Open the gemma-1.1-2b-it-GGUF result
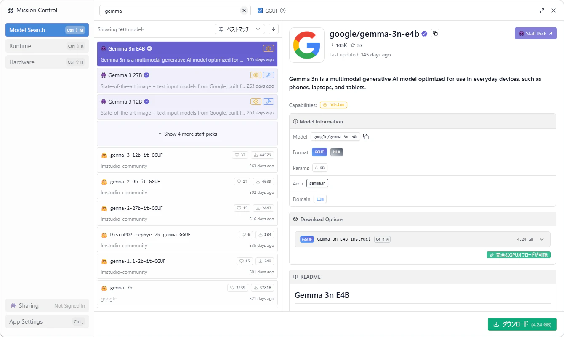This screenshot has width=564, height=337. pyautogui.click(x=187, y=266)
